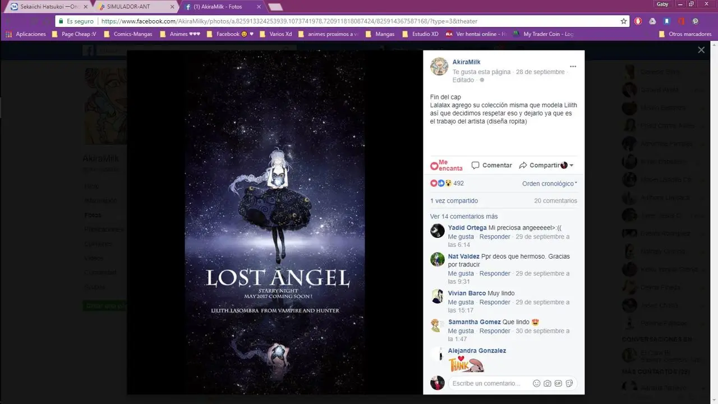Click the Compartir share button

[x=539, y=165]
